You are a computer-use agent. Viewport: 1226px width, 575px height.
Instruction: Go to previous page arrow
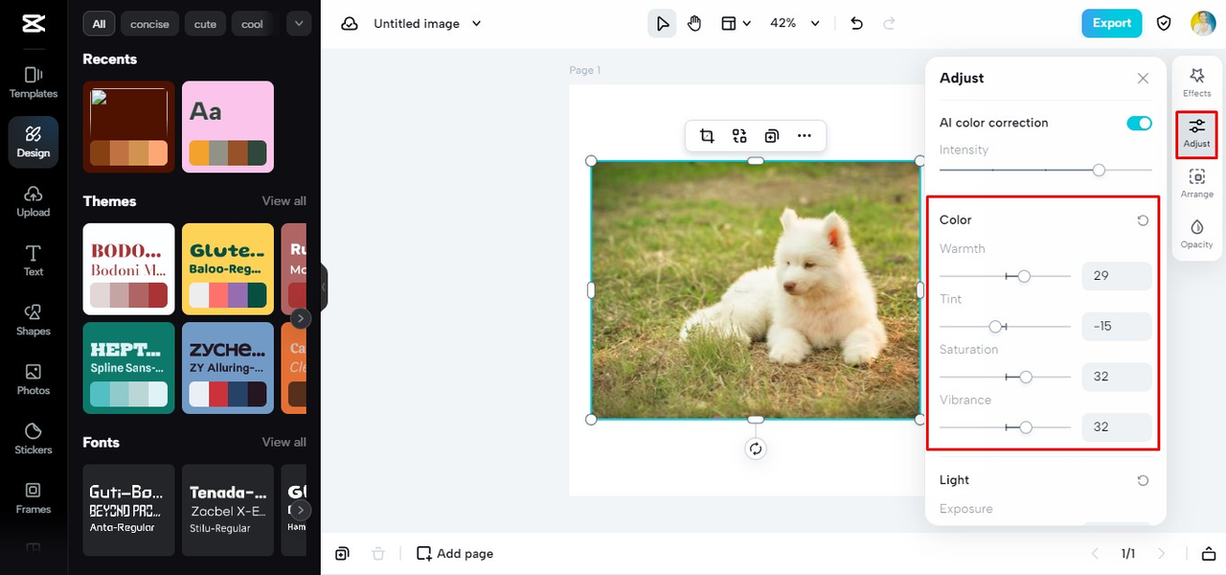click(1097, 554)
